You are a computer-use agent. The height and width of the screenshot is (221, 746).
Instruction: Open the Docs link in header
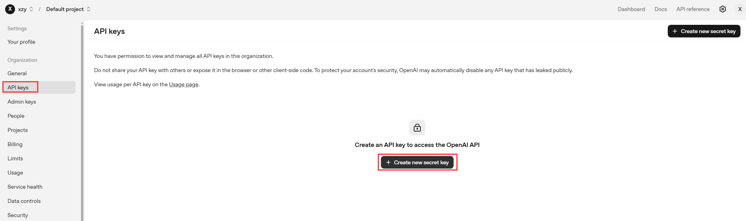[661, 9]
